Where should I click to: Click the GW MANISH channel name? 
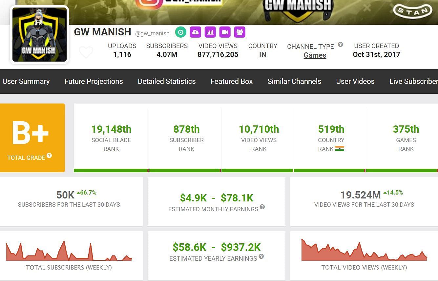tap(103, 32)
